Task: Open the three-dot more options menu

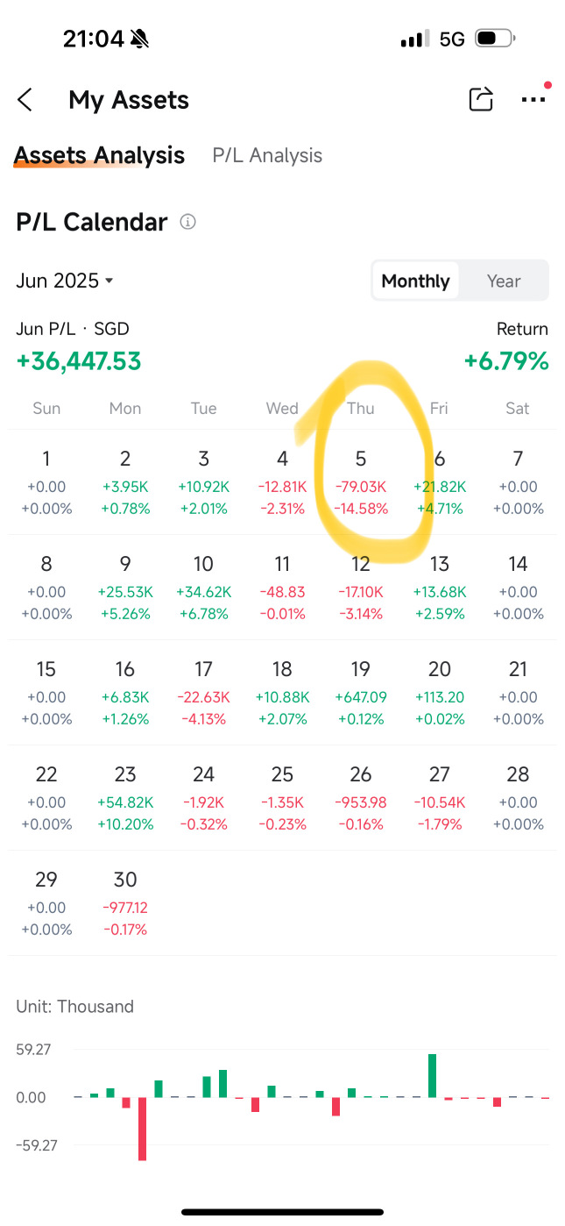Action: [x=533, y=100]
